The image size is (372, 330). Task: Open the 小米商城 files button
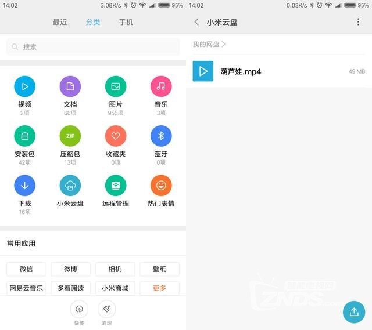coord(115,288)
